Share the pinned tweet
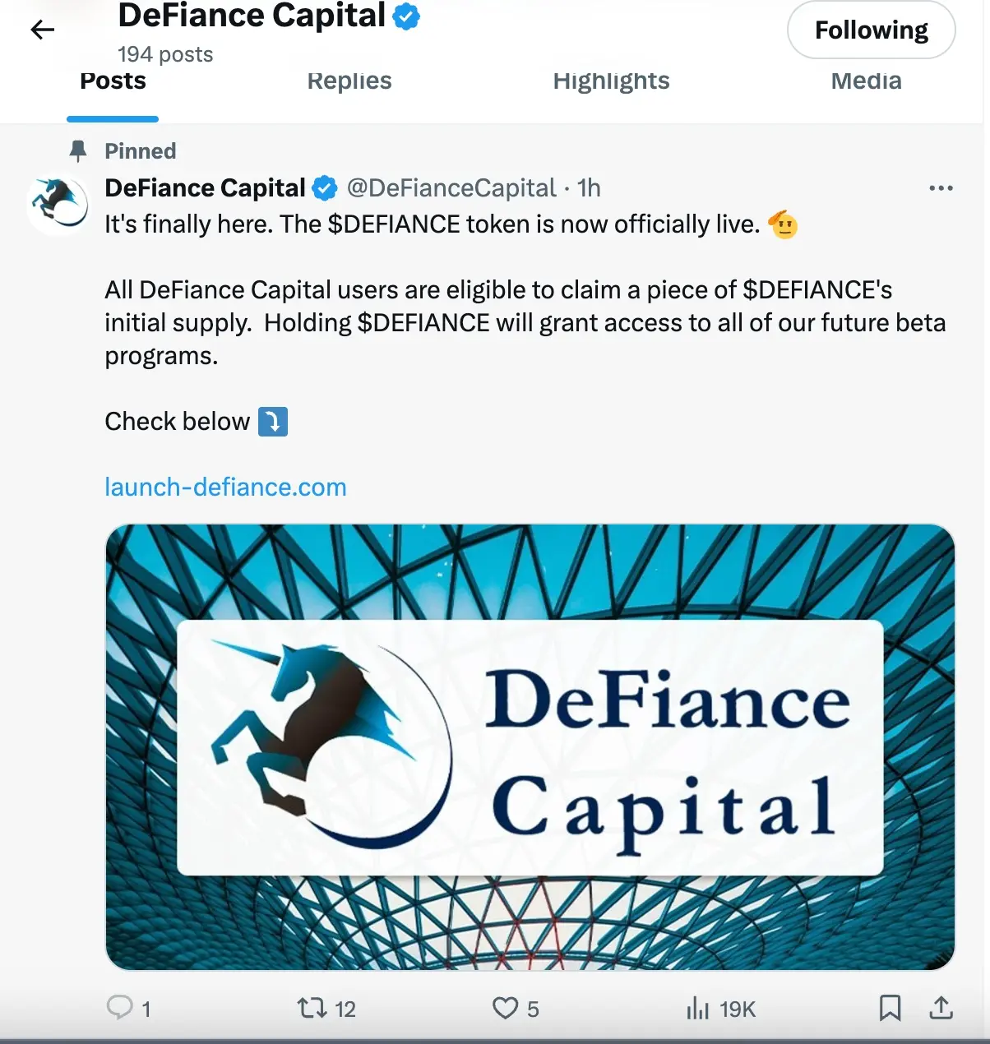This screenshot has width=990, height=1044. (944, 1007)
